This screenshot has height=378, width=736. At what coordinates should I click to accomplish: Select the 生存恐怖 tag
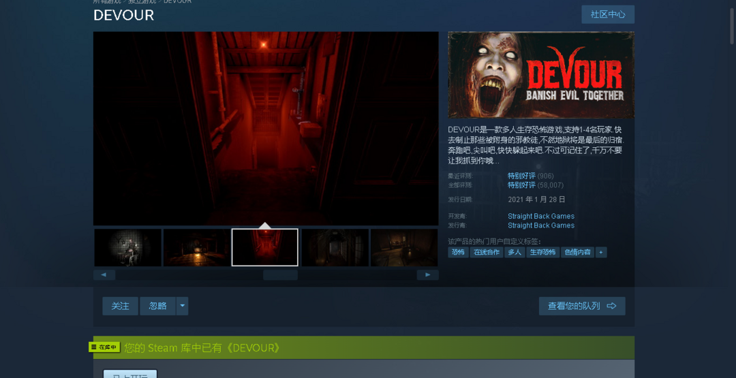pos(542,252)
